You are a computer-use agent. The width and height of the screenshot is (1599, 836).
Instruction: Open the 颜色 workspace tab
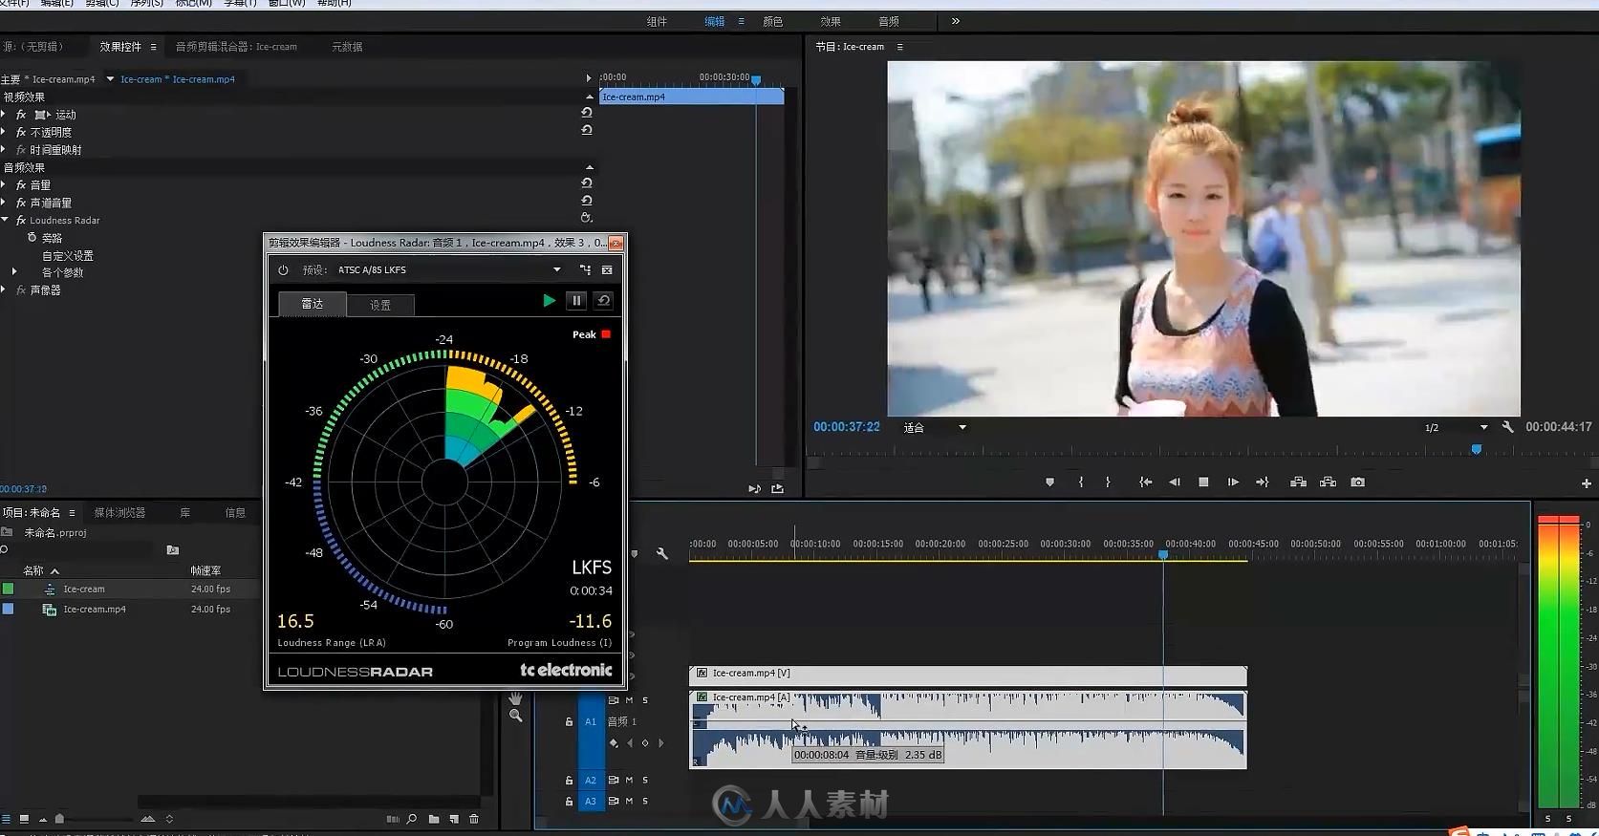click(772, 21)
